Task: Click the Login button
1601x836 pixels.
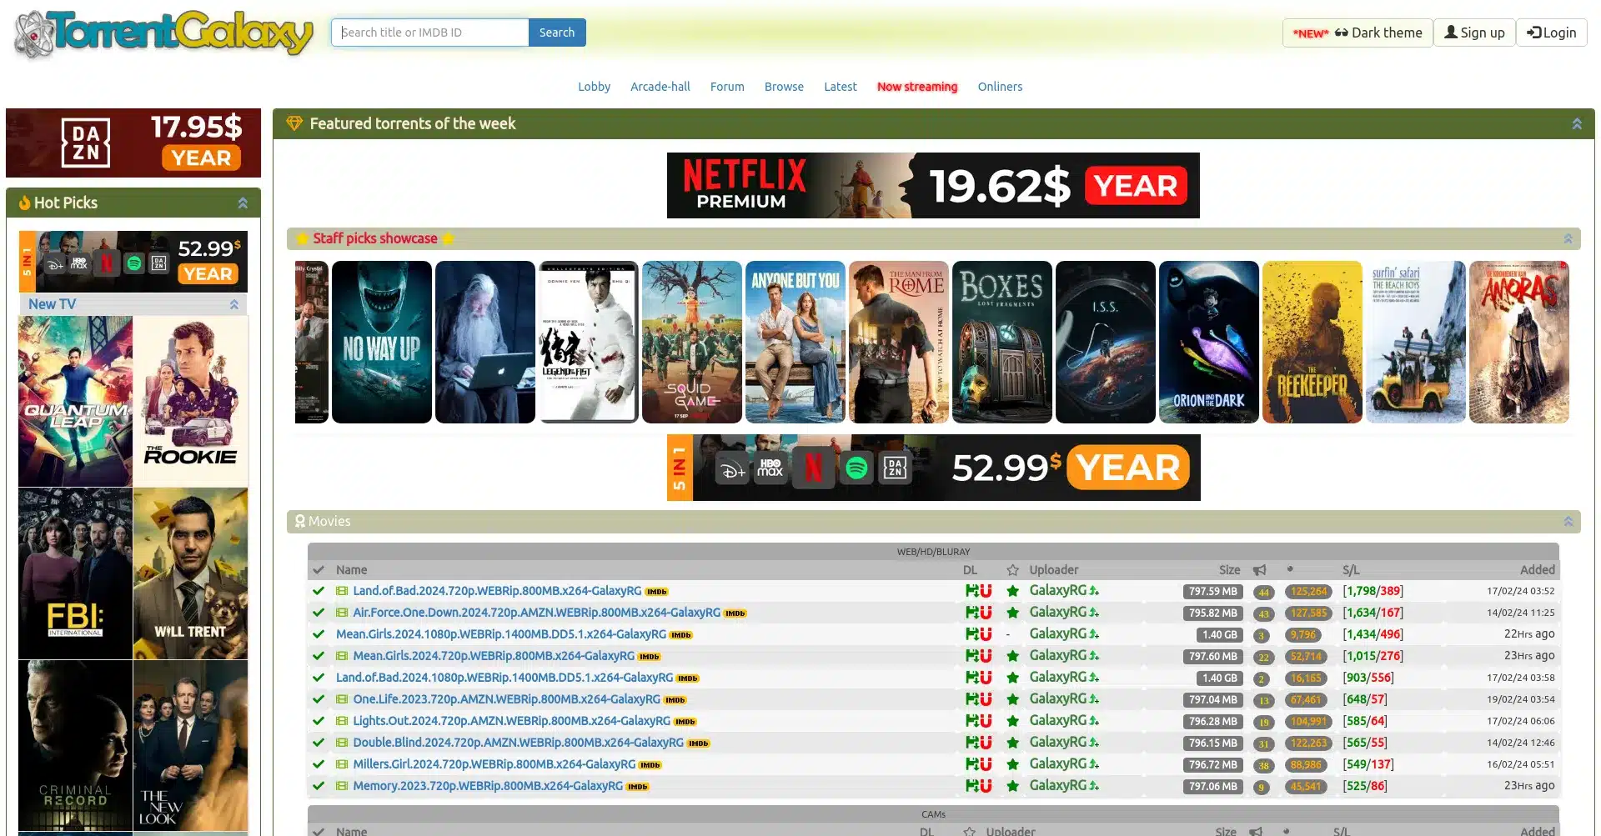Action: coord(1552,33)
